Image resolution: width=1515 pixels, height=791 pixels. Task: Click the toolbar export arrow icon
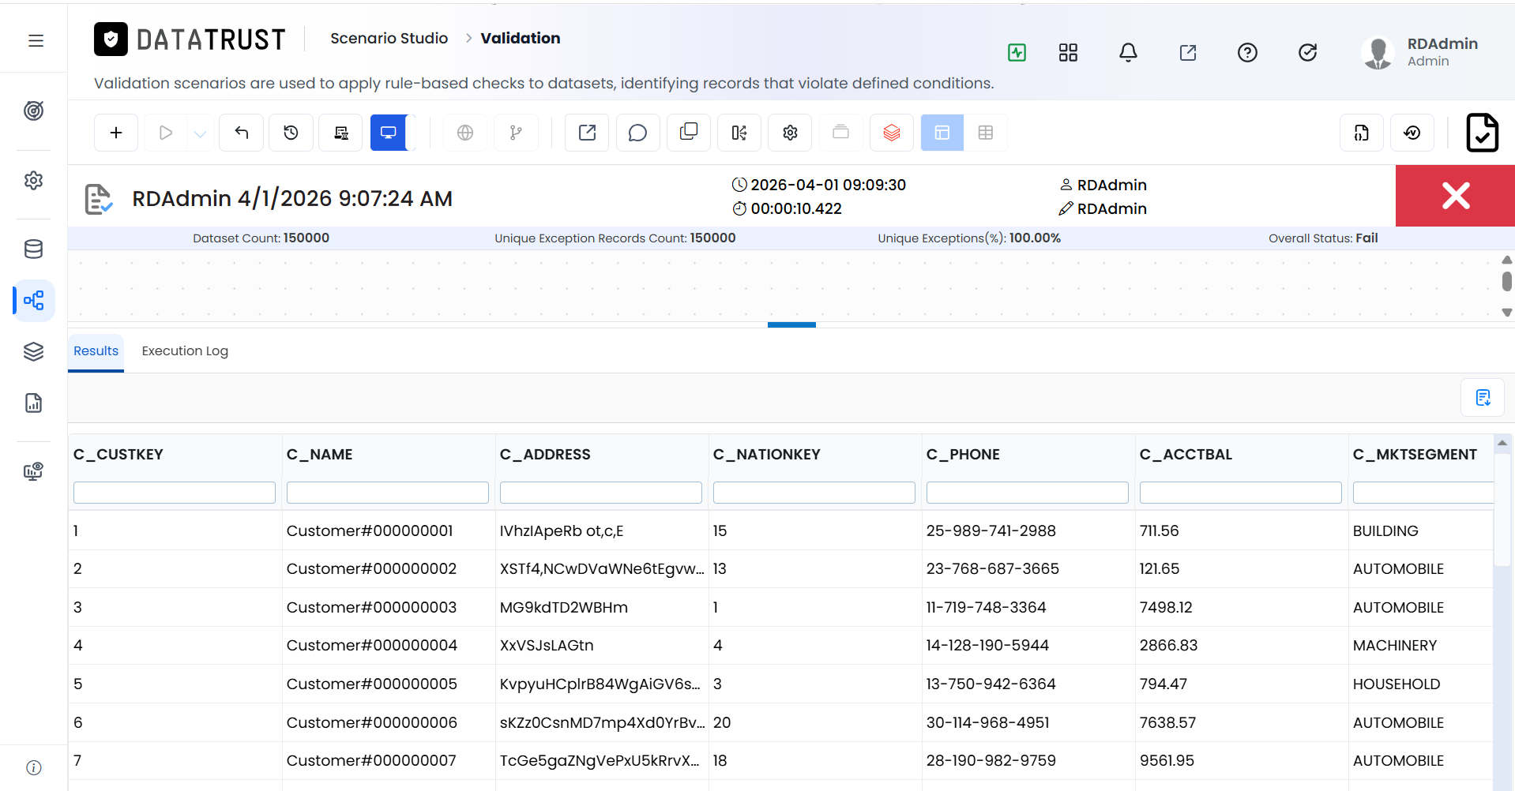(587, 133)
